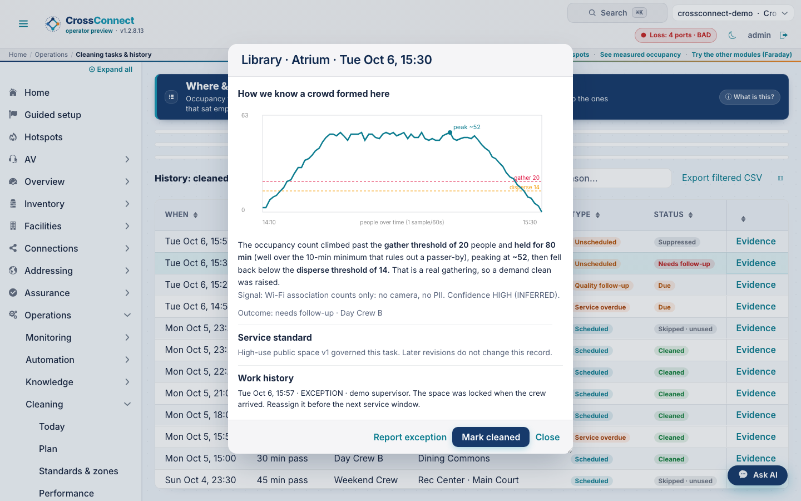Viewport: 801px width, 501px height.
Task: Click the AV headphones icon
Action: [x=13, y=159]
